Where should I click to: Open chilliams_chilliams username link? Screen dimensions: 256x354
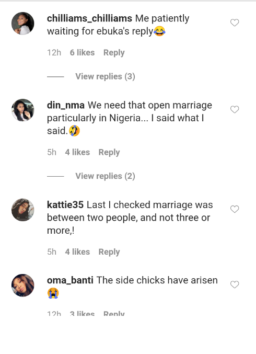tap(89, 18)
